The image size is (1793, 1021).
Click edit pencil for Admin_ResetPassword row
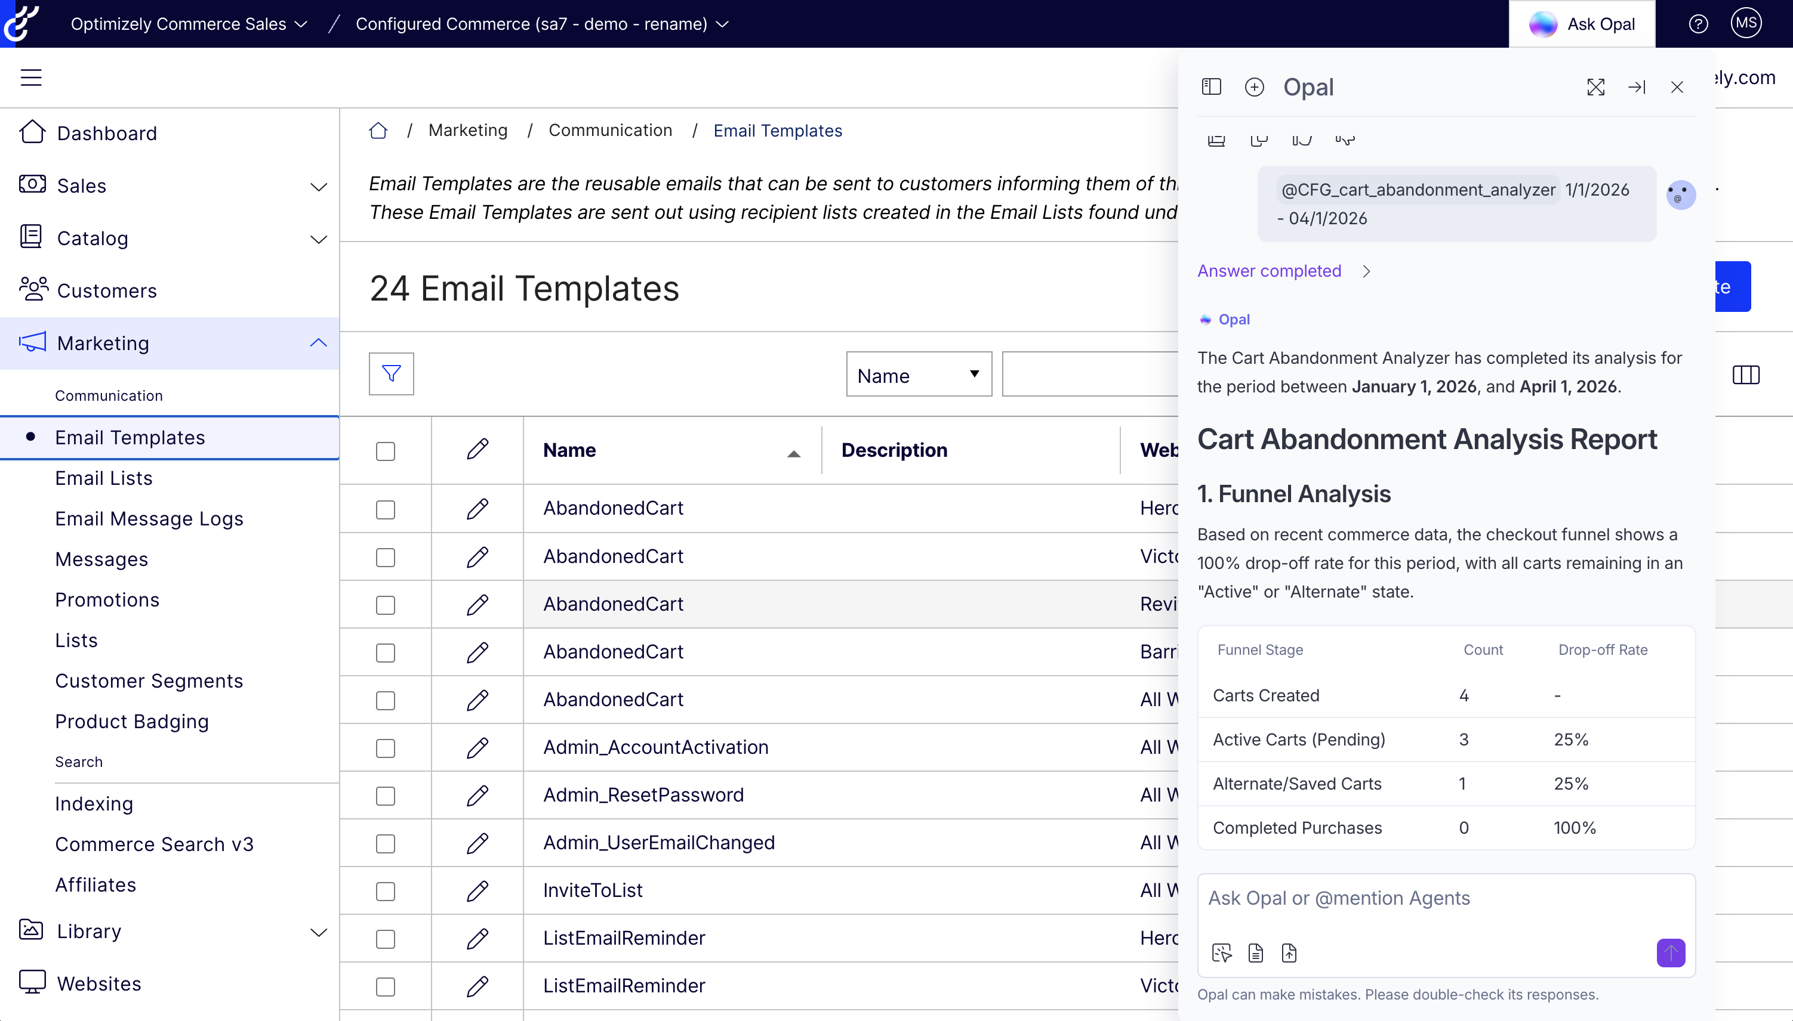coord(477,795)
